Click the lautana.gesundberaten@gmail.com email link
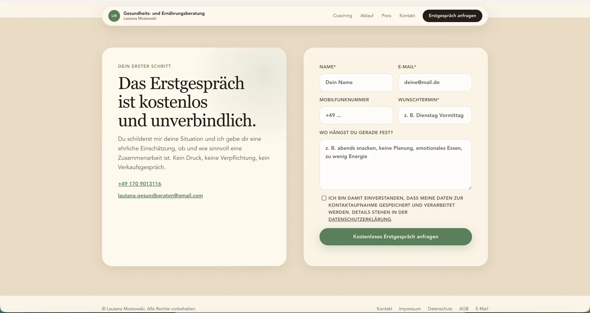Viewport: 590px width, 313px height. pos(160,195)
